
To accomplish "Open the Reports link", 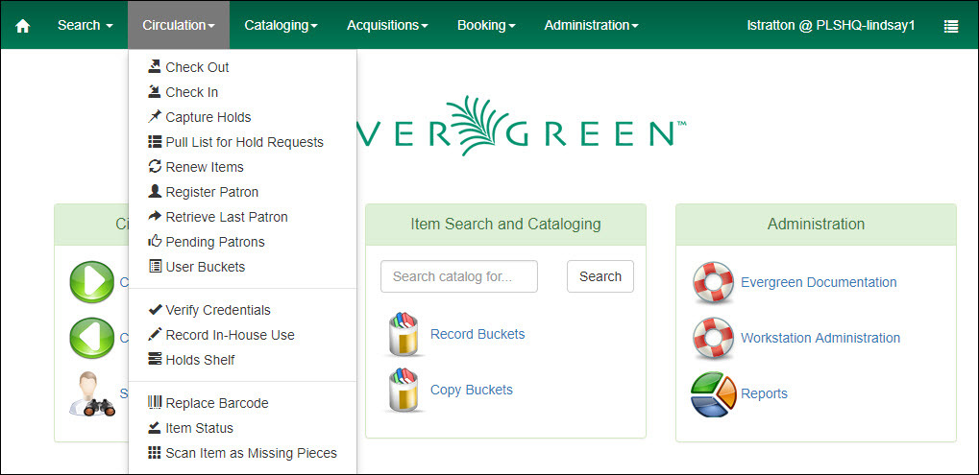I will click(x=764, y=394).
